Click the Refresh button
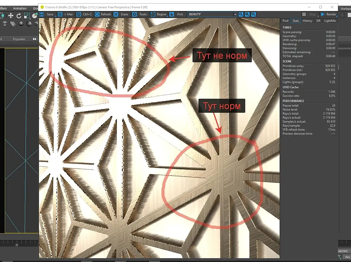The width and height of the screenshot is (351, 262). (103, 14)
